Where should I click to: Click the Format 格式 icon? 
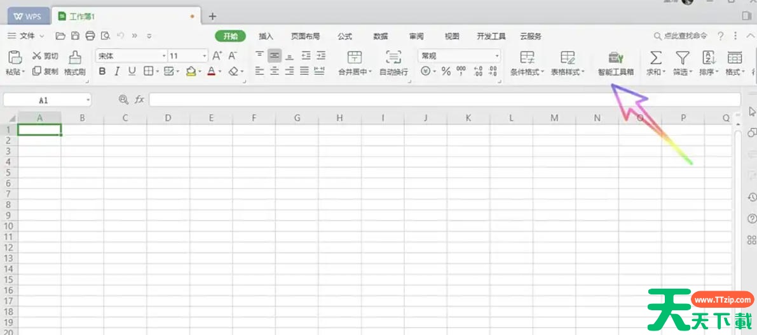pos(734,58)
